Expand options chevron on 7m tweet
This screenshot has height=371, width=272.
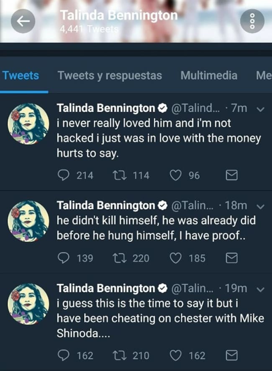260,110
